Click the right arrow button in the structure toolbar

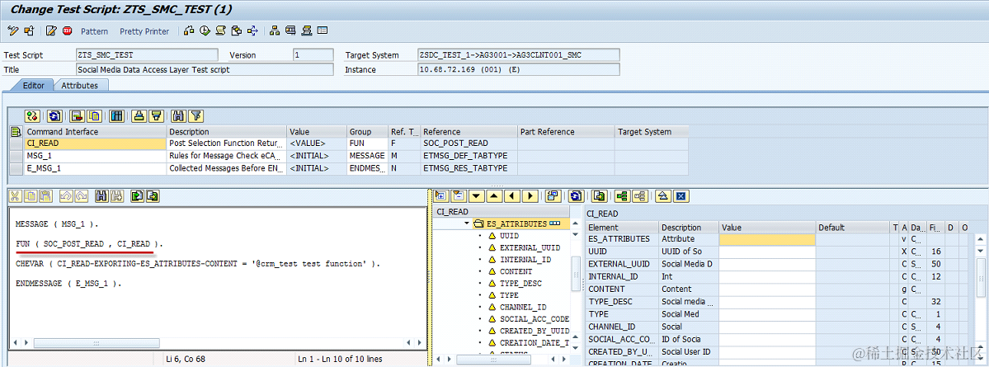point(530,196)
